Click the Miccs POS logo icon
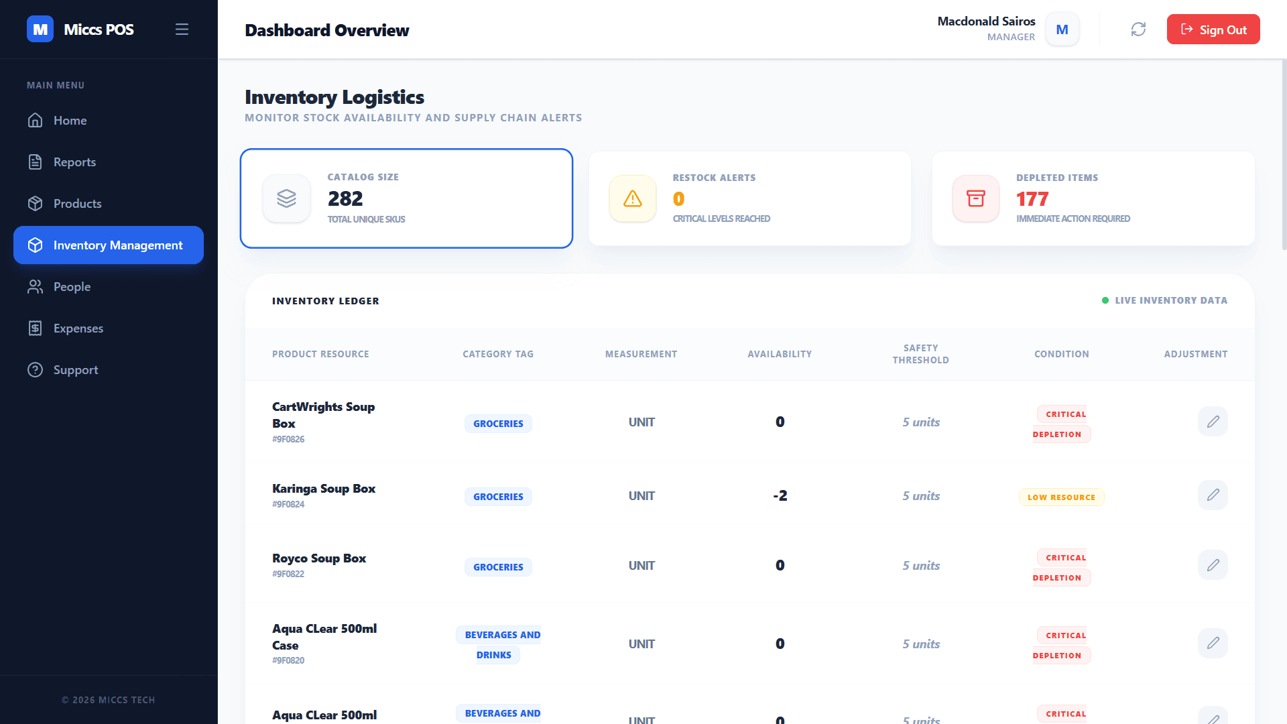 (40, 29)
